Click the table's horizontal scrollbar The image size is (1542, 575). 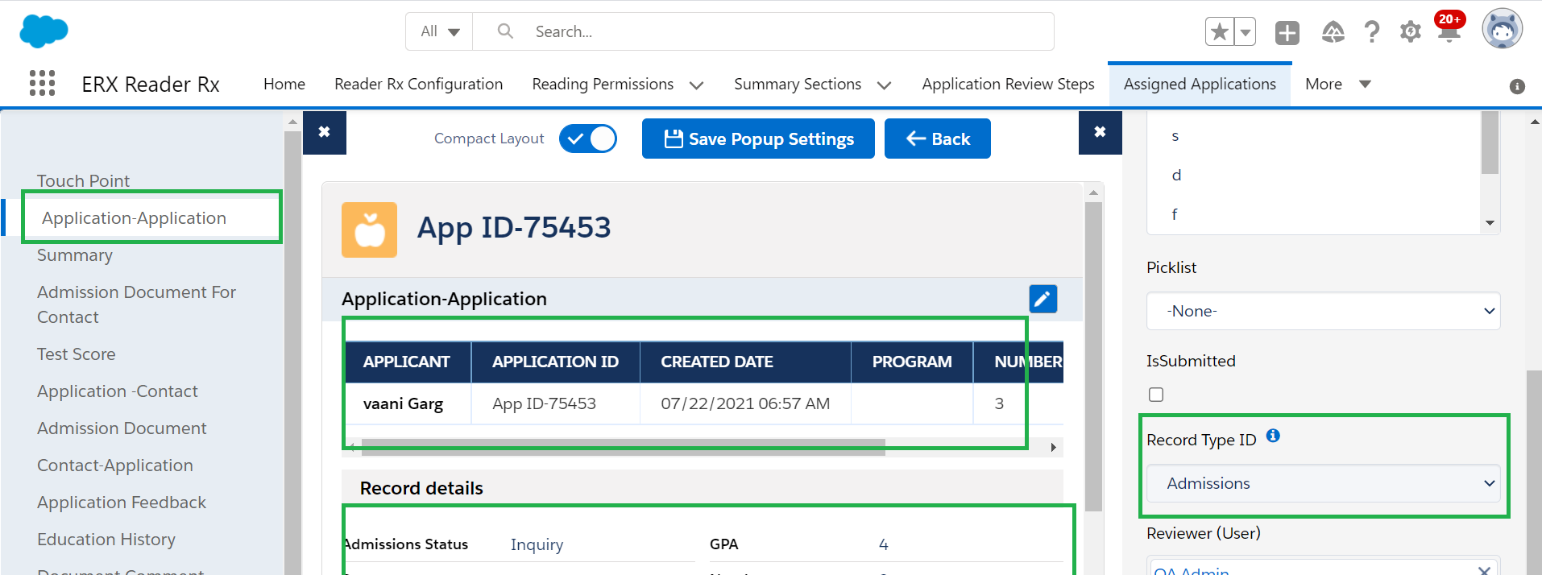tap(622, 447)
